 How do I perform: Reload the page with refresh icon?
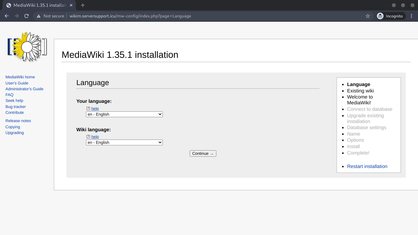26,16
